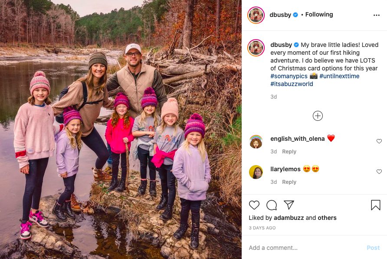Viewport: 387px width, 259px height.
Task: Click the Following button in the header
Action: [319, 14]
